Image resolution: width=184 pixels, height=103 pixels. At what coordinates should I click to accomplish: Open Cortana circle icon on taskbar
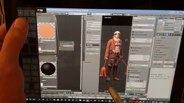(x=30, y=100)
